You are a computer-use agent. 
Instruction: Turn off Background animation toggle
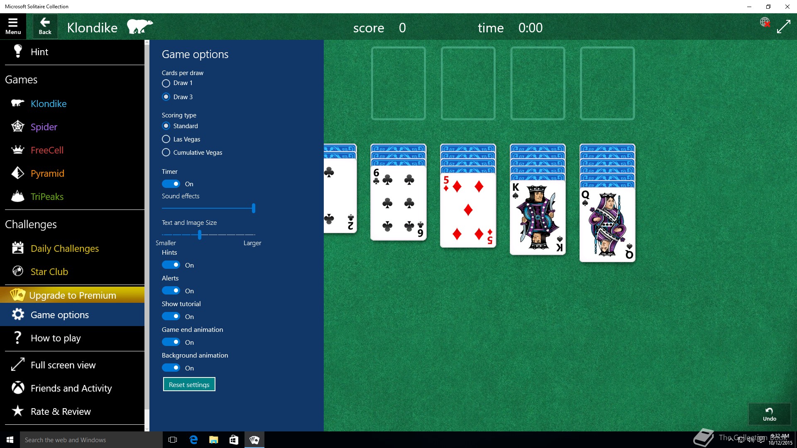pyautogui.click(x=171, y=368)
